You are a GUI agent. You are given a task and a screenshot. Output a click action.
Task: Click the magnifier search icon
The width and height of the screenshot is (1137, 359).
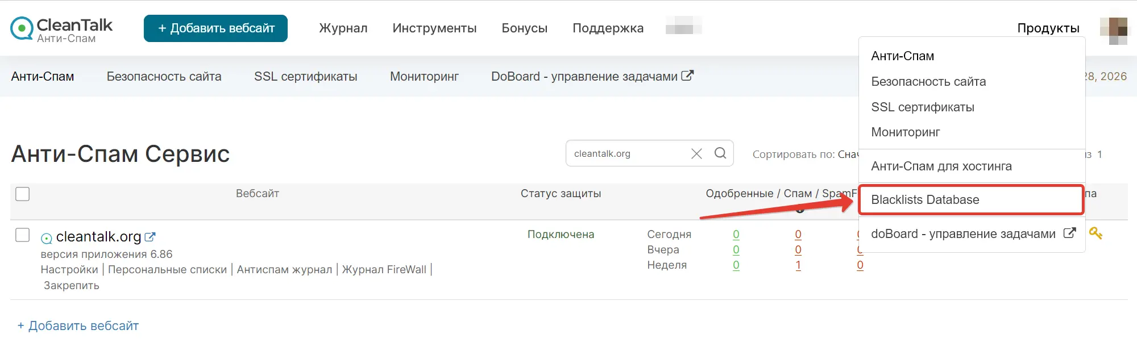click(720, 153)
